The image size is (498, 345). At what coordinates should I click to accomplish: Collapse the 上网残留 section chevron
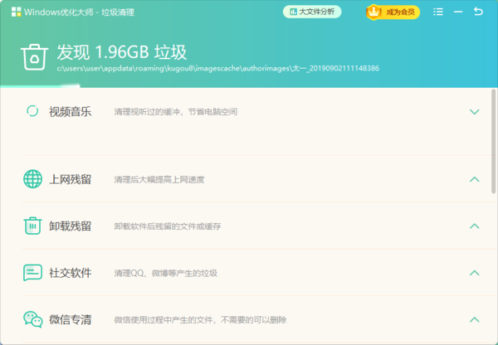[x=475, y=179]
